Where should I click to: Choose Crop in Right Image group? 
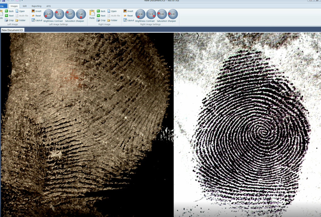(101, 20)
